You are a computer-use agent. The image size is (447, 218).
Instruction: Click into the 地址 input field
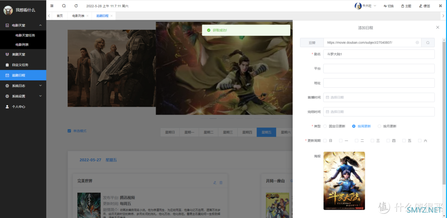tap(379, 83)
